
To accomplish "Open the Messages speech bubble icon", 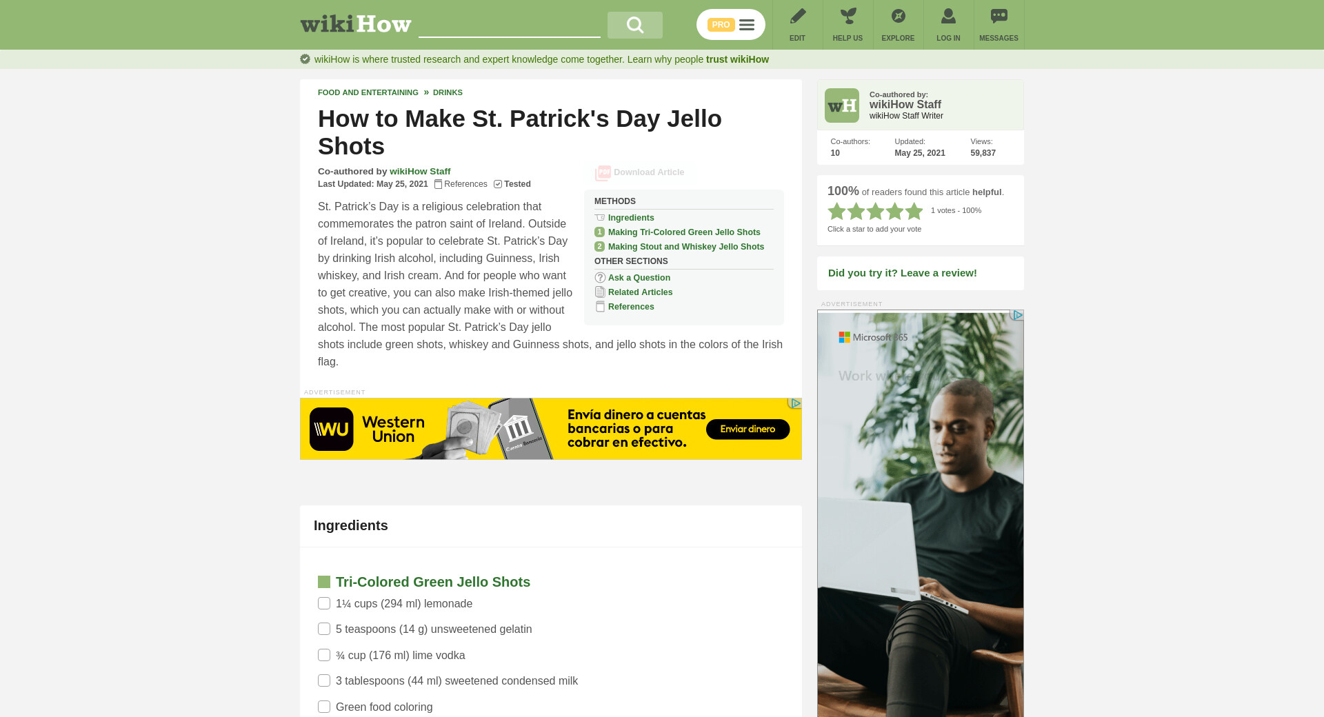I will 999,16.
